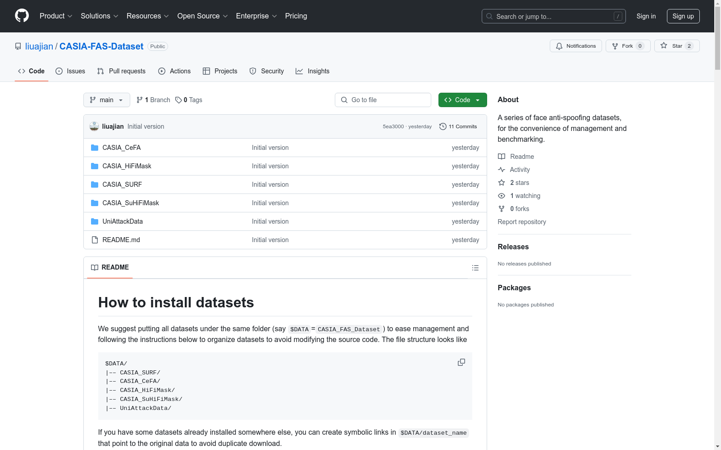Open the UniAttackData folder
This screenshot has width=721, height=450.
point(123,221)
